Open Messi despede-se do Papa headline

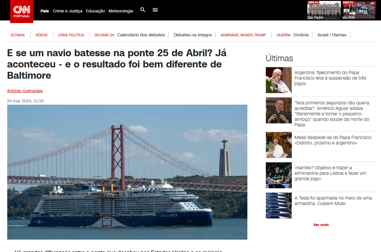[x=333, y=140]
